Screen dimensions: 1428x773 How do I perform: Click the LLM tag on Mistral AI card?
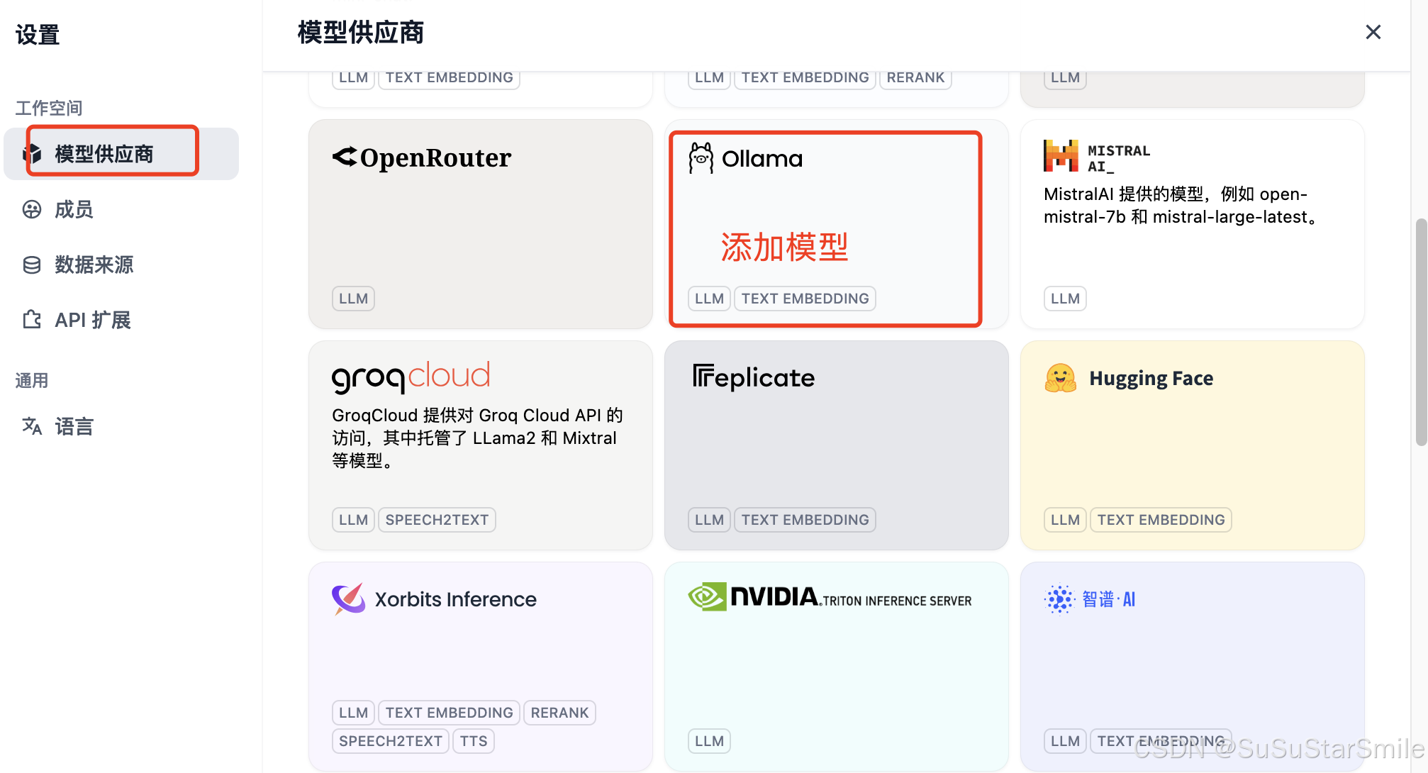[1065, 299]
